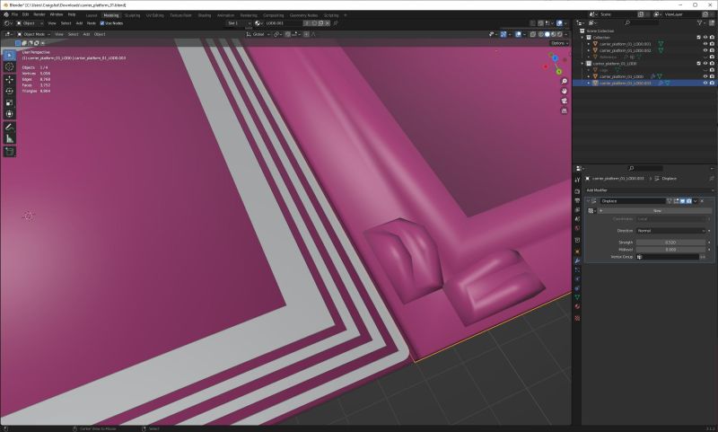This screenshot has height=432, width=718.
Task: Open the Window menu
Action: [x=57, y=14]
